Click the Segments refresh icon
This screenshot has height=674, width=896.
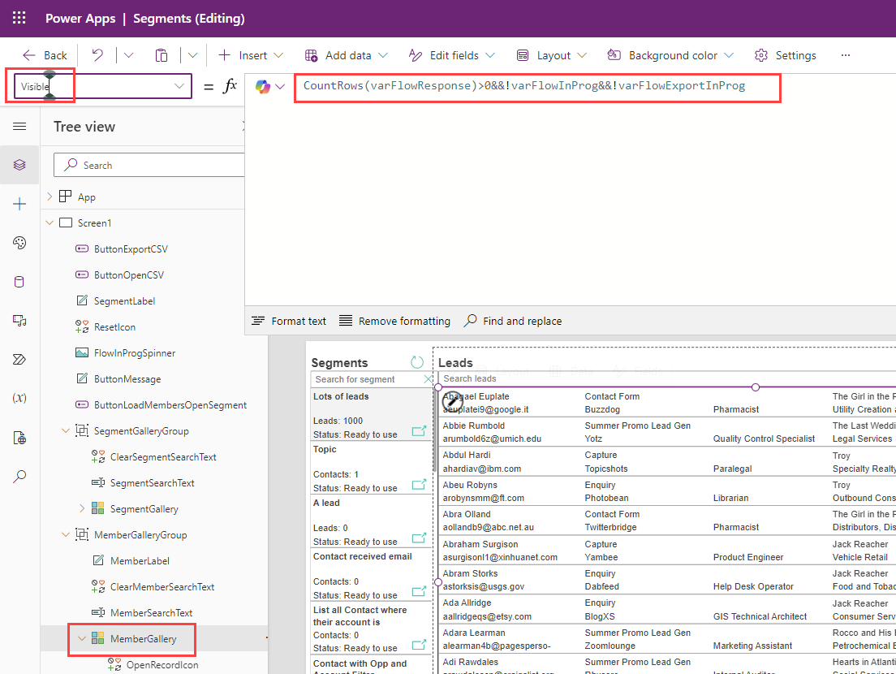pos(417,362)
